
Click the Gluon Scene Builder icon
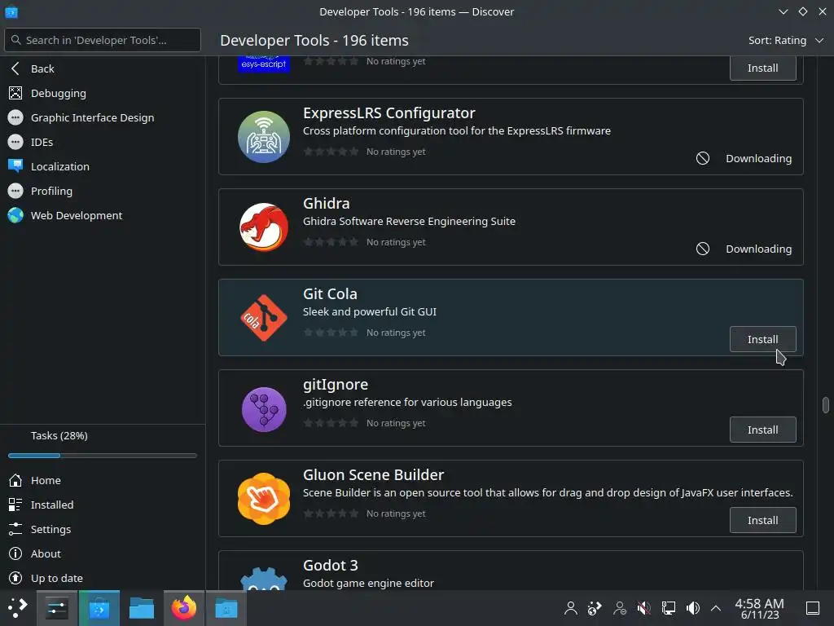(x=264, y=499)
